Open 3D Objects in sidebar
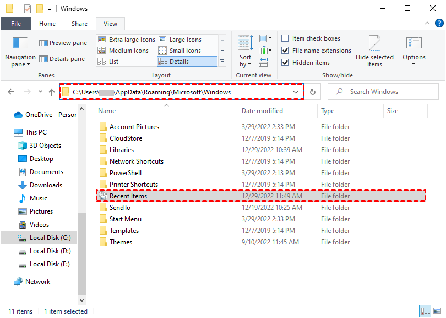 pos(40,145)
